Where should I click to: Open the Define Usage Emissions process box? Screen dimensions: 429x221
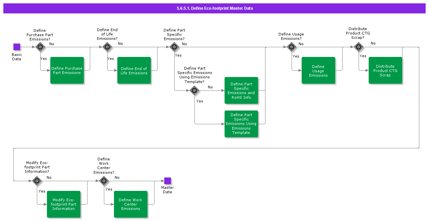click(x=318, y=70)
